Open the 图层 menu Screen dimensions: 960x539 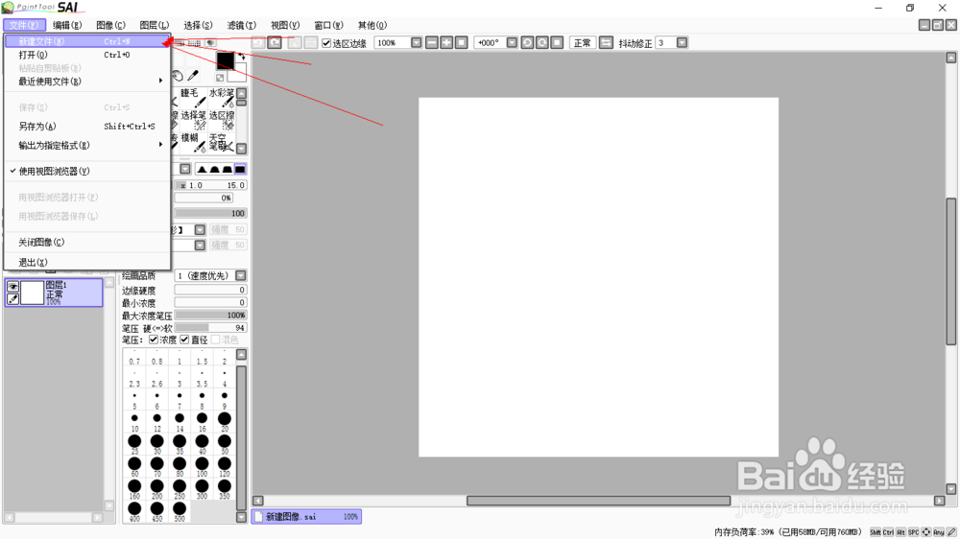(155, 25)
